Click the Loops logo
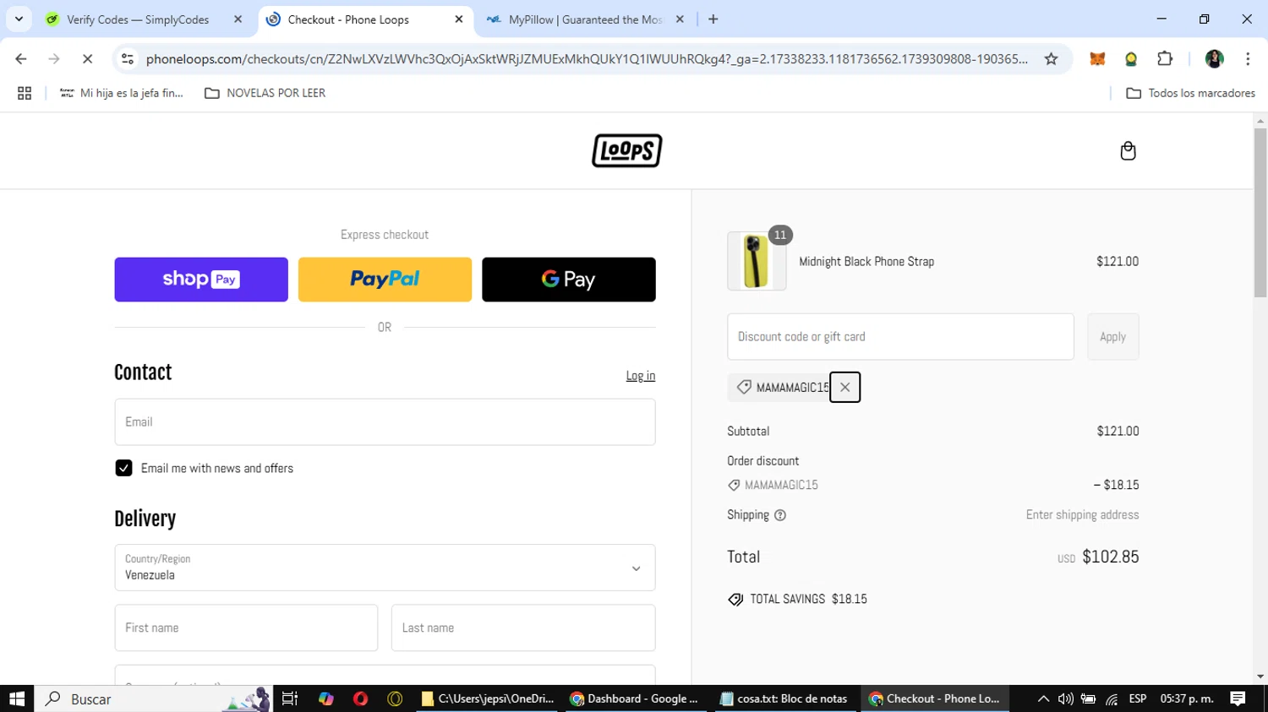The width and height of the screenshot is (1268, 712). click(x=626, y=150)
